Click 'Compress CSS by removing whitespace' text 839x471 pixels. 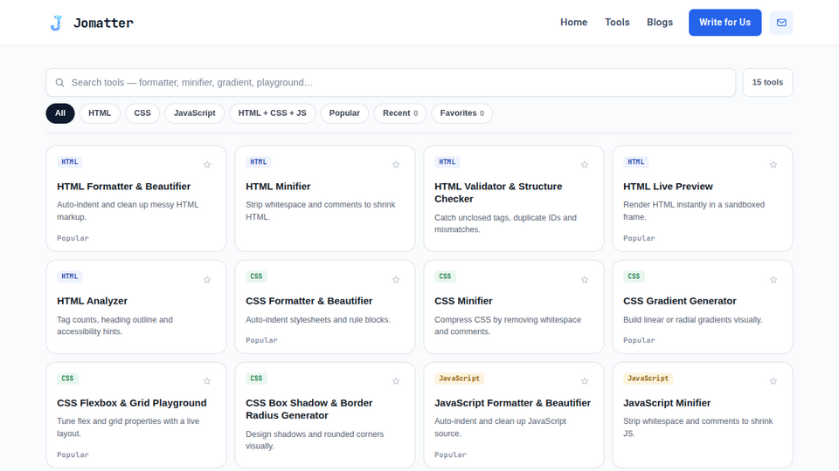508,325
